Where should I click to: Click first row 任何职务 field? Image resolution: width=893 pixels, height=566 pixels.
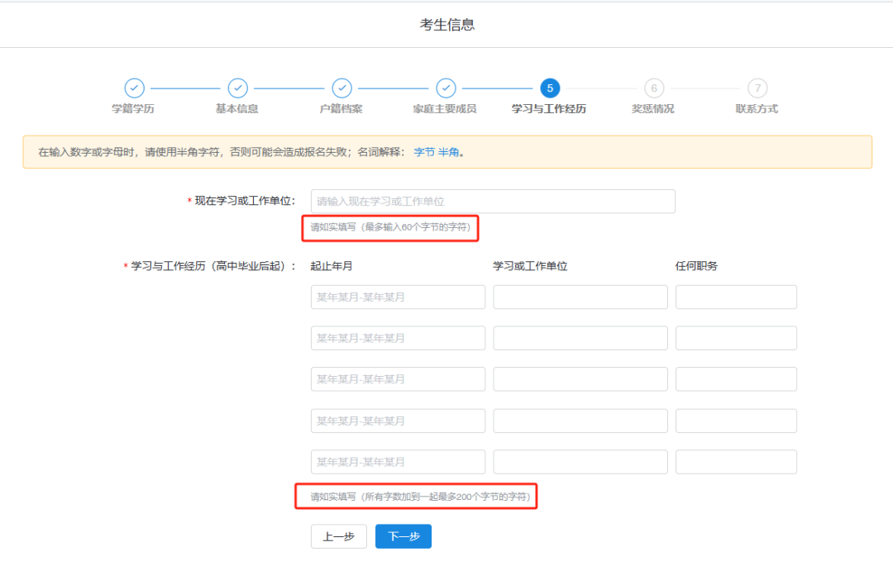click(x=736, y=297)
